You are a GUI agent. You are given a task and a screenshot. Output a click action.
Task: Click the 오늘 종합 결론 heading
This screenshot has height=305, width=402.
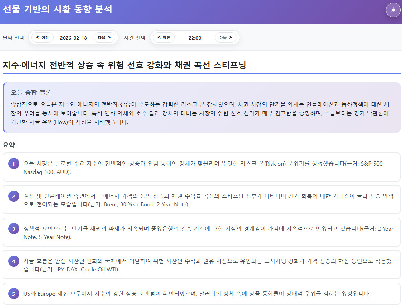coord(31,92)
